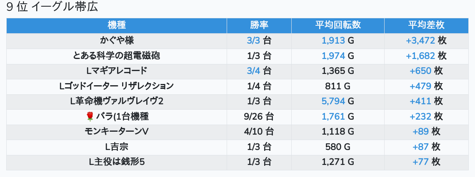Select とある科学の超電磁砲 row name
Viewport: 475px width, 177px height.
(x=117, y=56)
